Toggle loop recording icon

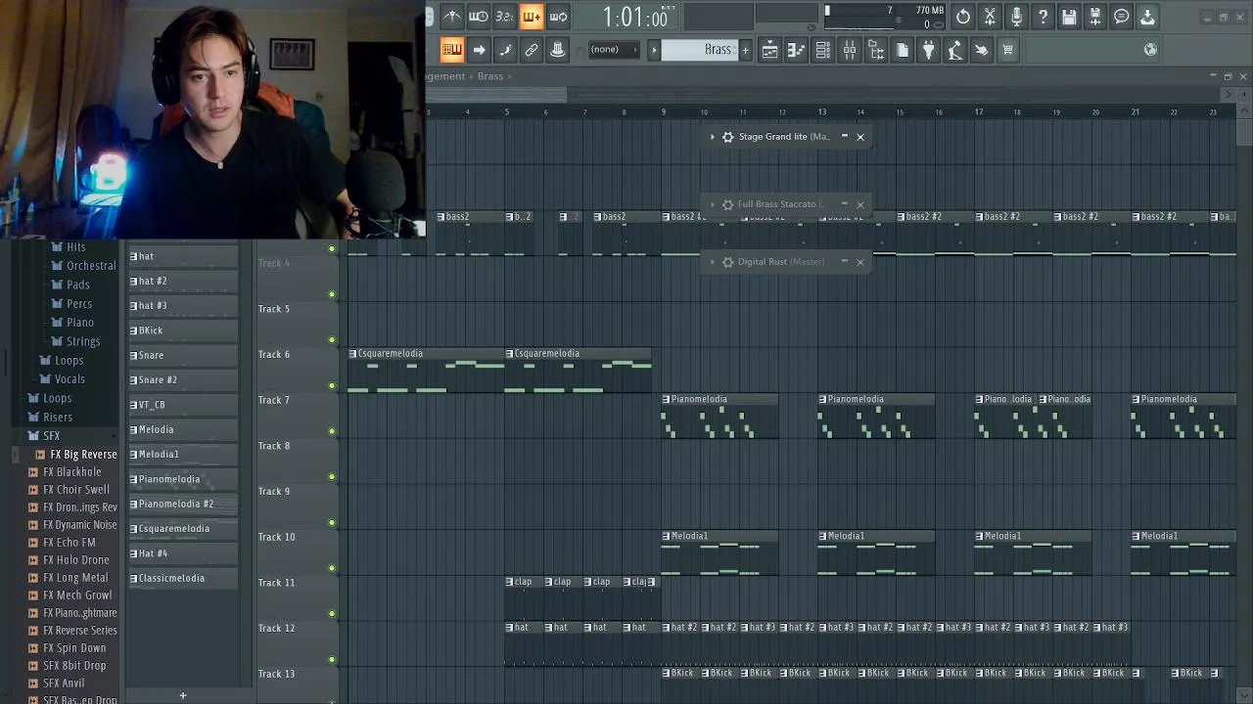[558, 17]
